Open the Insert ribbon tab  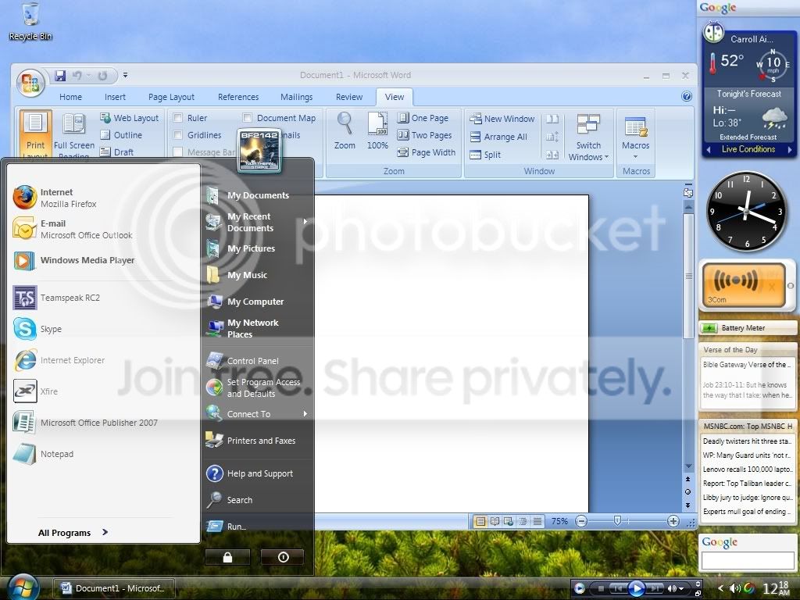click(x=115, y=97)
